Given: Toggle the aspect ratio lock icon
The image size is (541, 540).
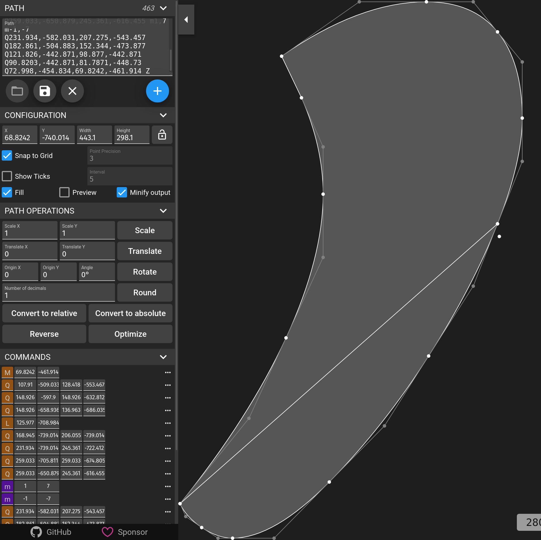Looking at the screenshot, I should tap(162, 135).
